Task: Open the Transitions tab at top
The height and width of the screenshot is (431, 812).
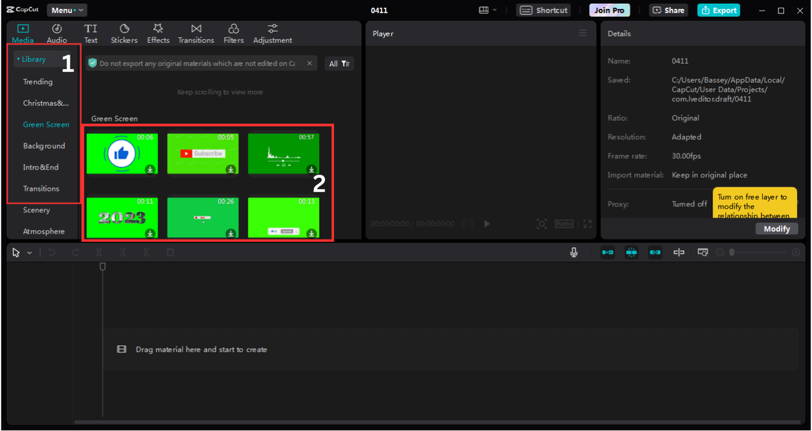Action: point(196,34)
